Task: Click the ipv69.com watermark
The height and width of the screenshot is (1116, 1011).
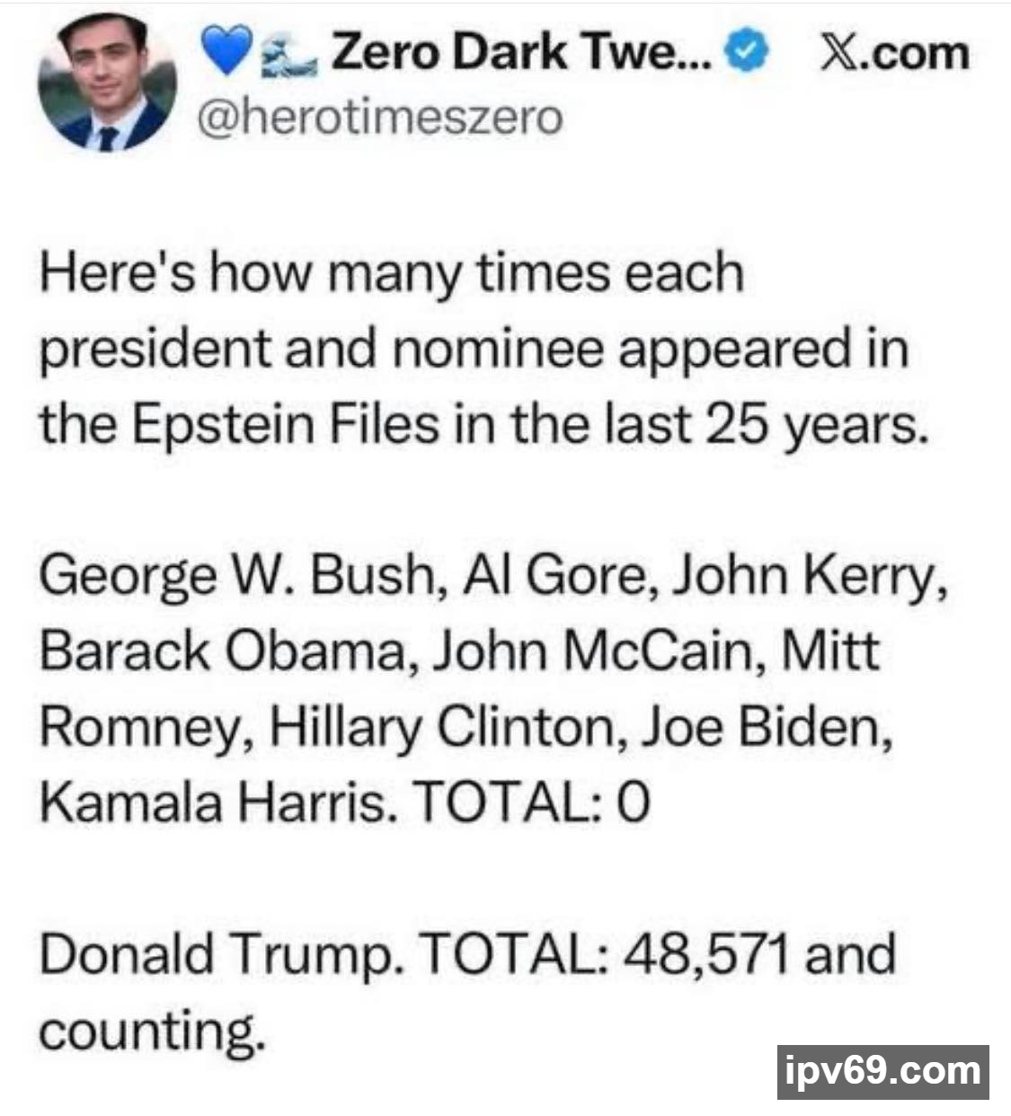Action: click(x=882, y=1071)
